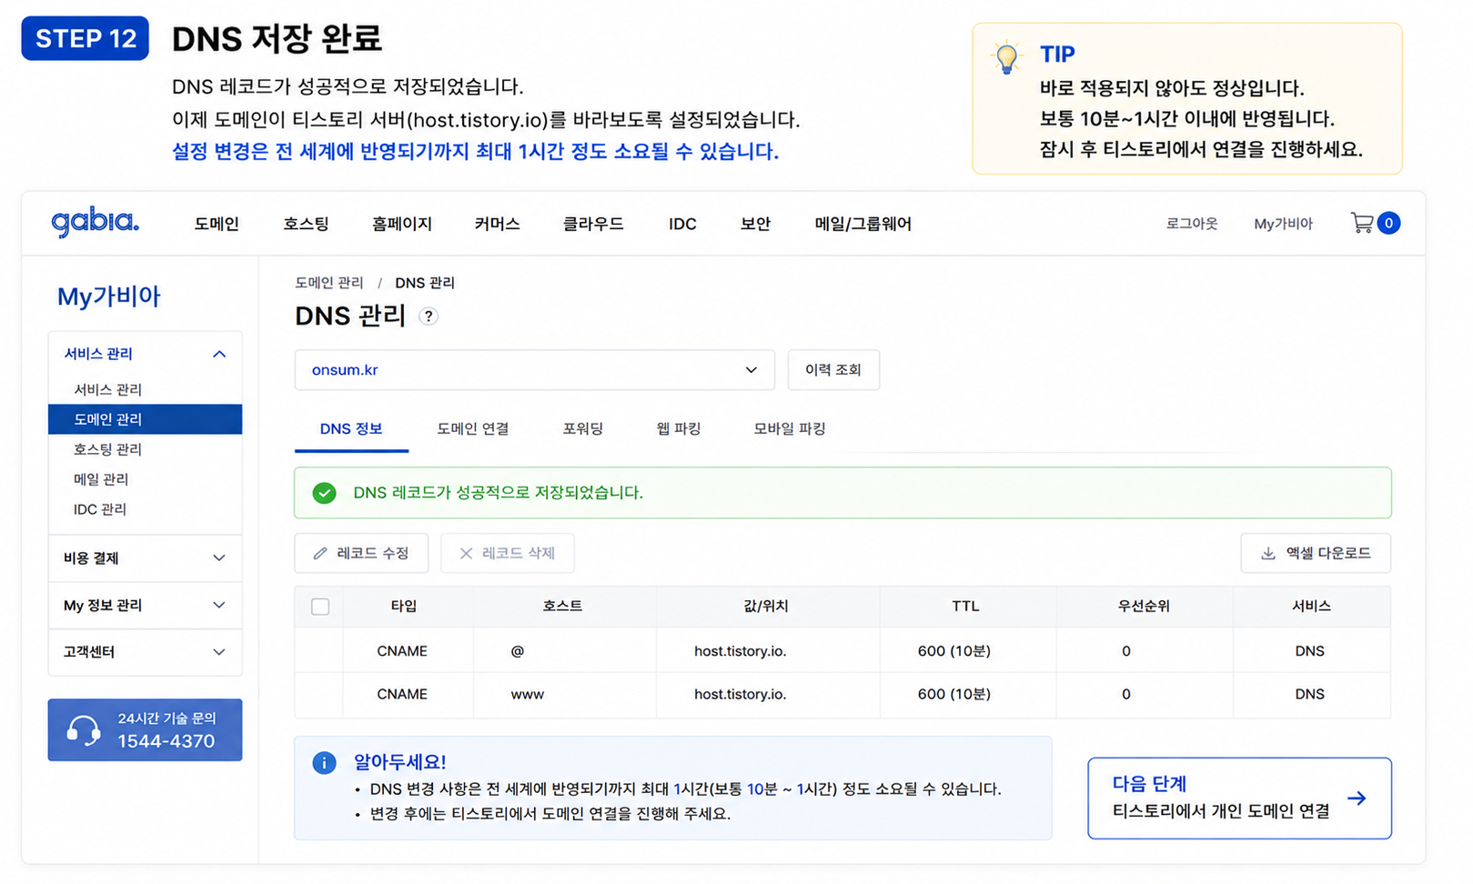Click the 로그아웃 link
Viewport: 1473px width, 884px height.
click(1192, 224)
